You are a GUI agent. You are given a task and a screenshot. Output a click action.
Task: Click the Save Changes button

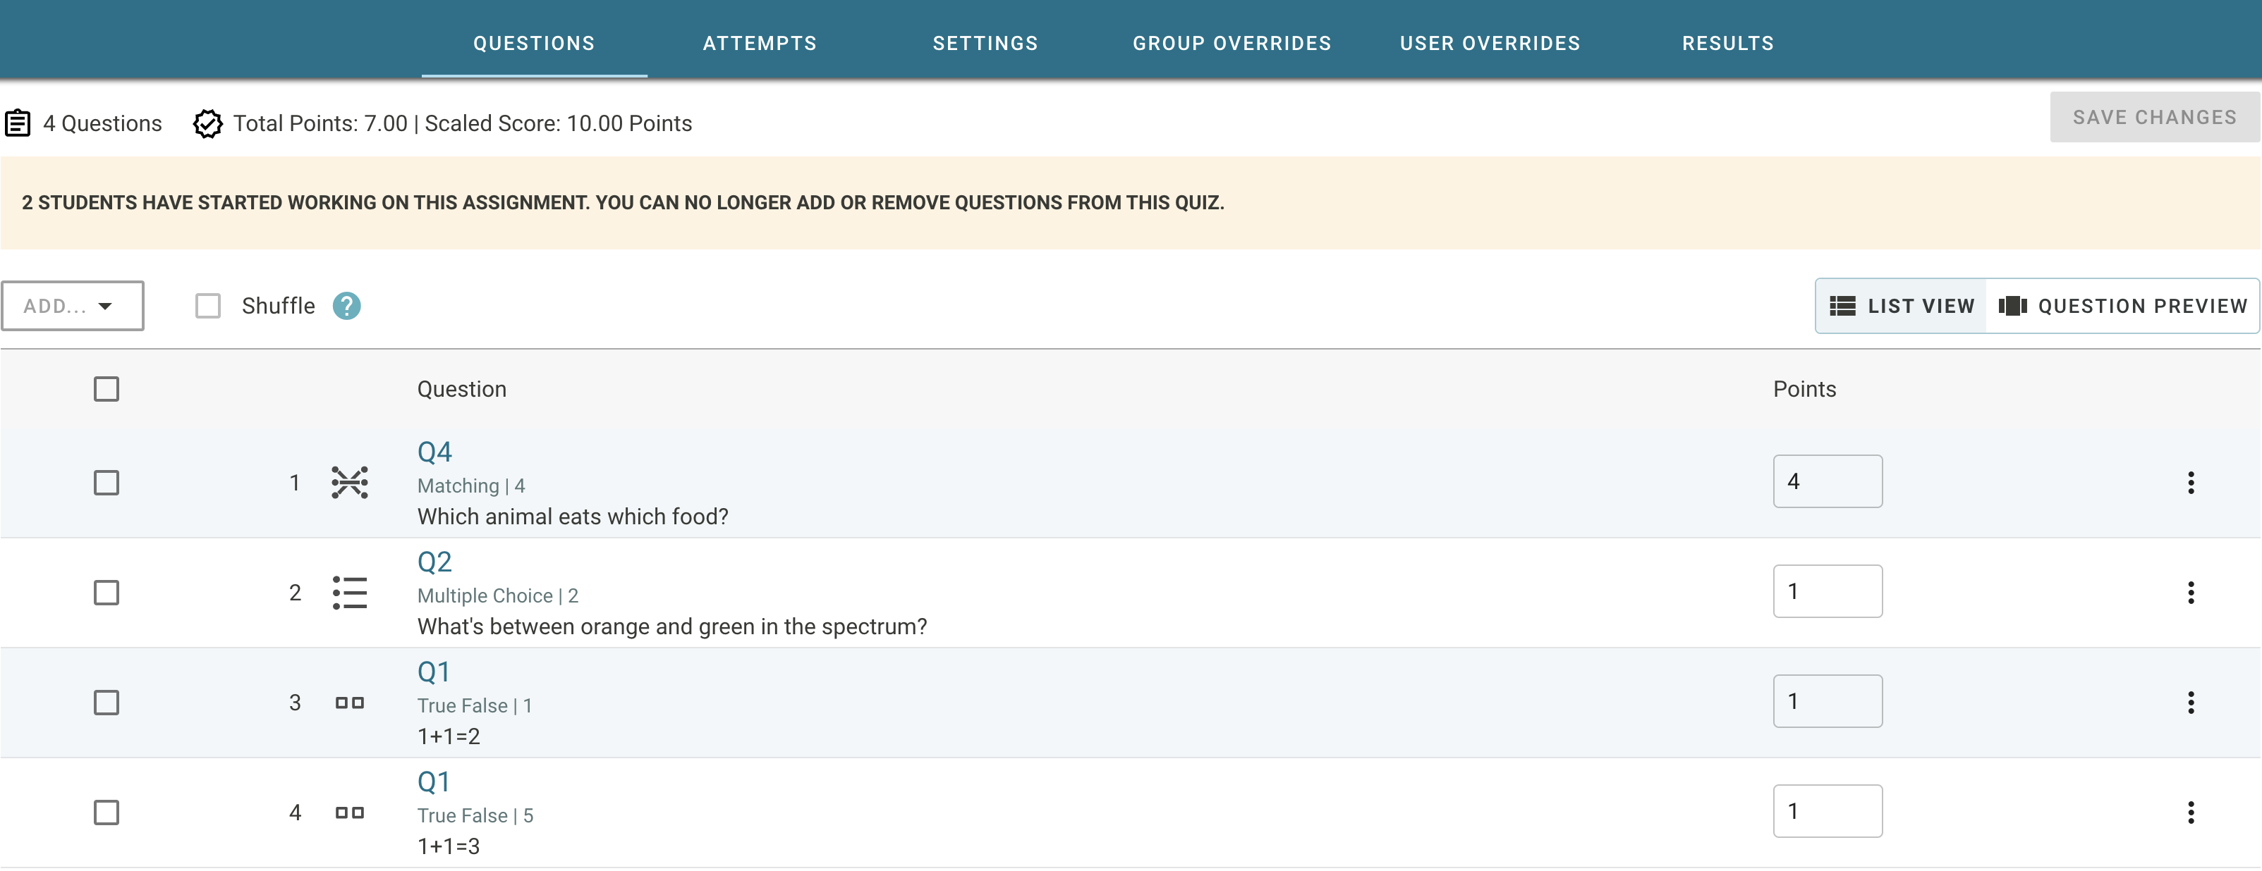pyautogui.click(x=2153, y=118)
